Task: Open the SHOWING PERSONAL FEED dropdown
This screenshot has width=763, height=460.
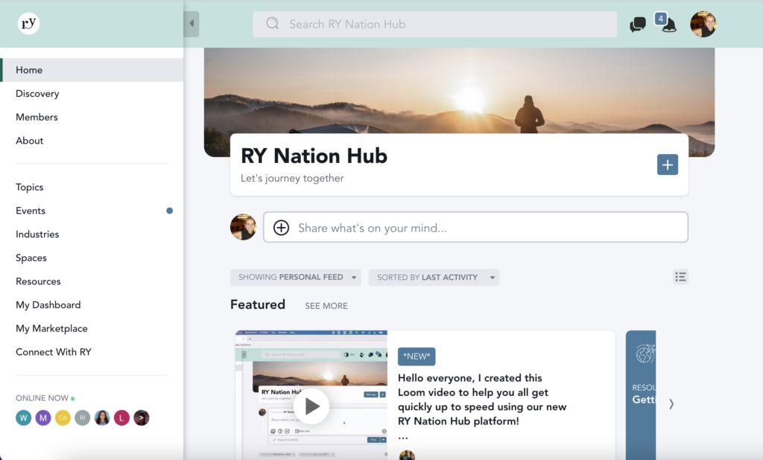Action: tap(295, 276)
